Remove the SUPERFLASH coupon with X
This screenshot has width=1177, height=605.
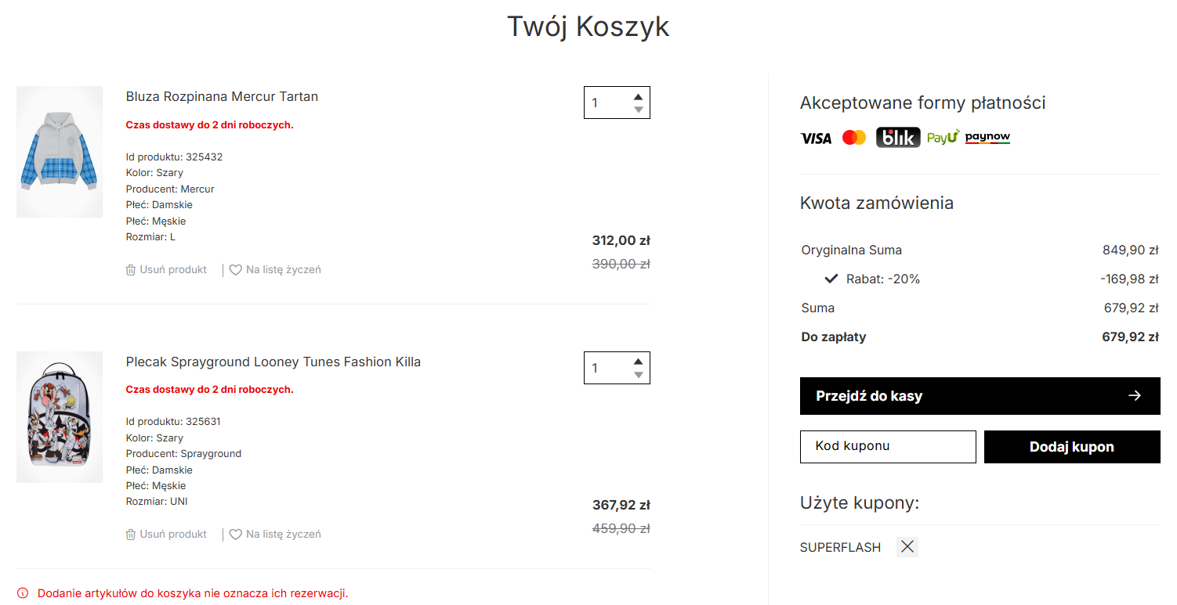907,547
